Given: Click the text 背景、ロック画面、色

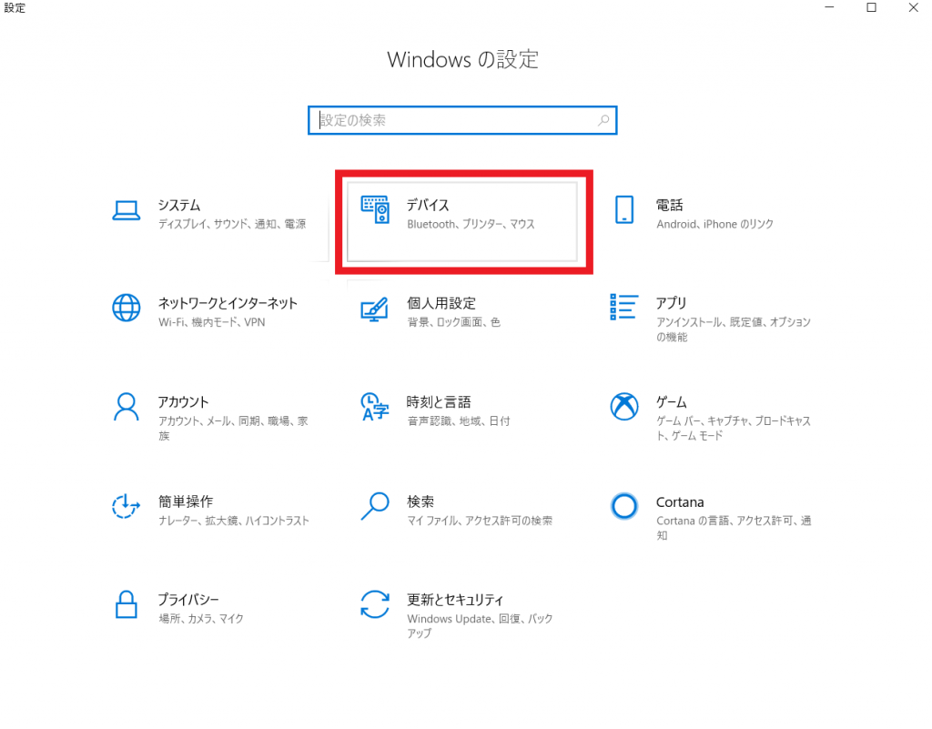Looking at the screenshot, I should tap(453, 322).
